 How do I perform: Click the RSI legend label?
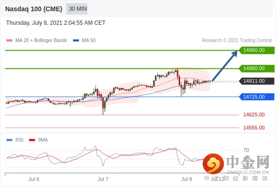click(x=19, y=140)
